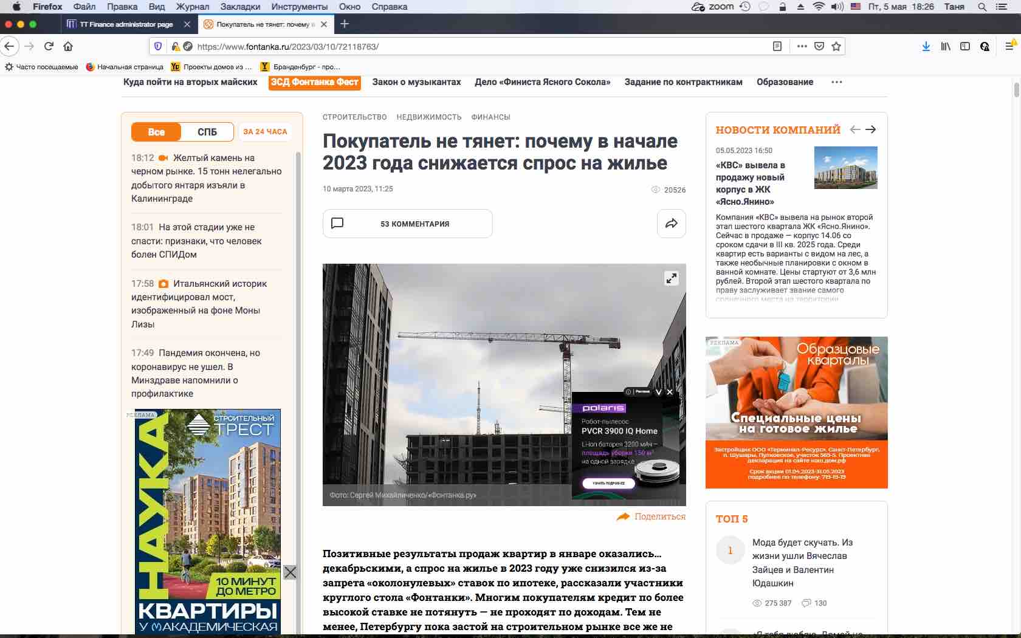1021x638 pixels.
Task: Open a new tab with plus button
Action: 345,24
